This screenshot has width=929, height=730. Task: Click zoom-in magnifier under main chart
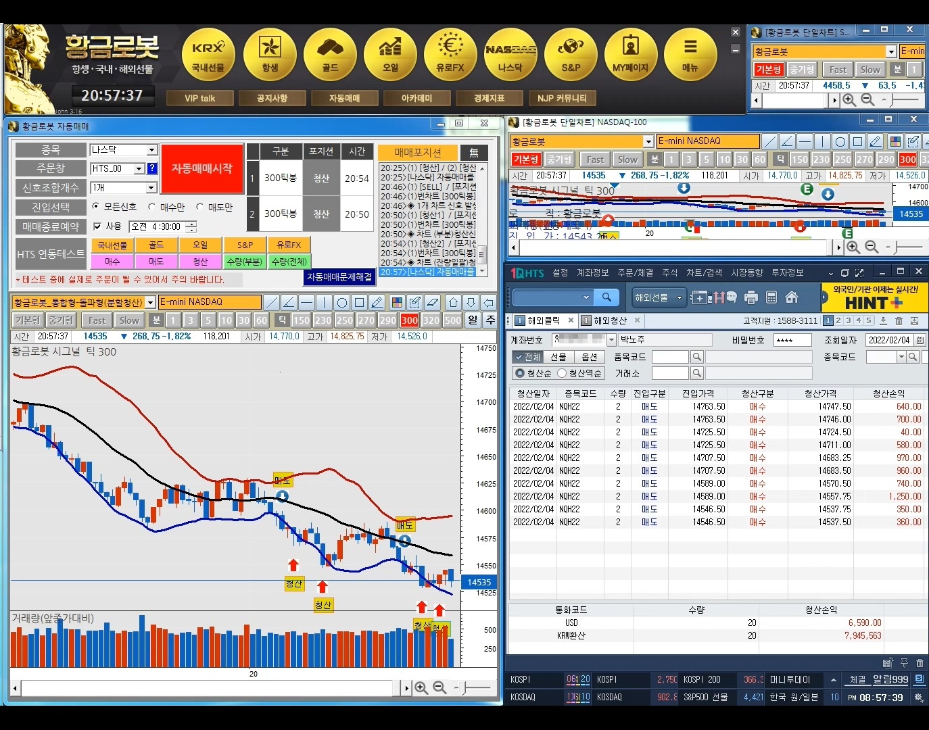[421, 687]
